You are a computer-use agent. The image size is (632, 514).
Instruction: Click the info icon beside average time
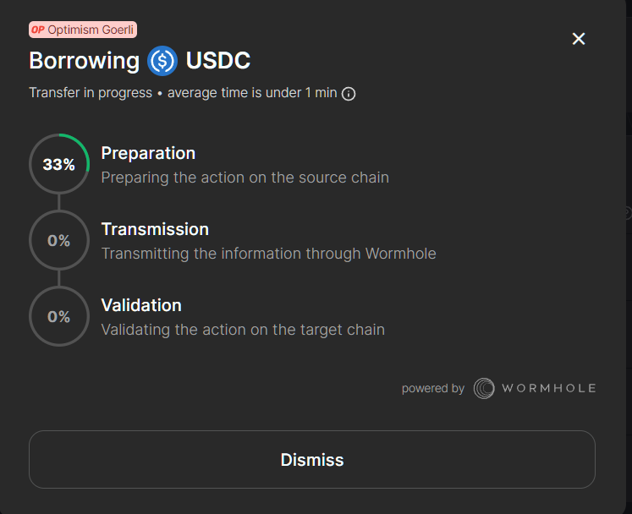point(349,94)
